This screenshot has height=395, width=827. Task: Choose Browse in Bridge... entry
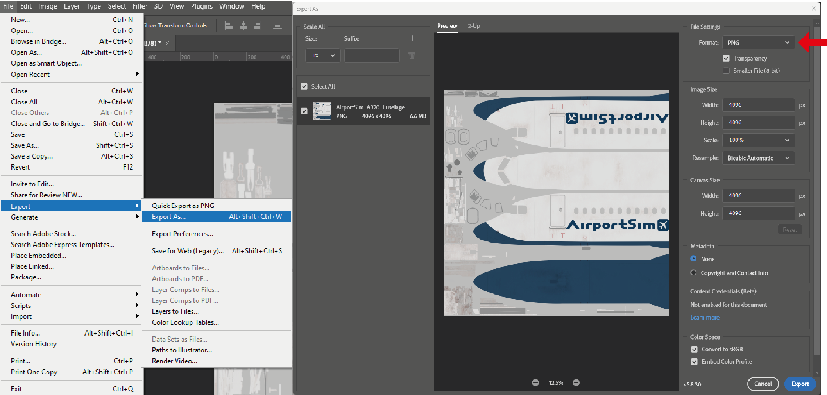point(72,41)
